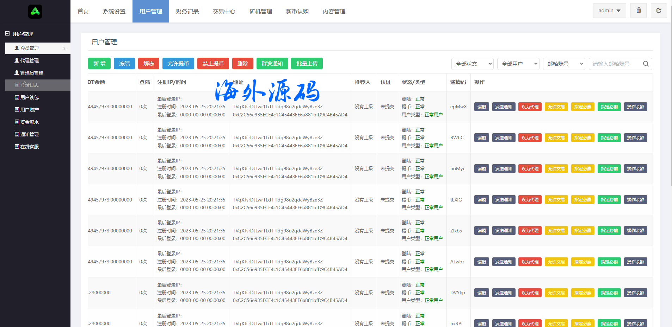Click 编辑 for user with code epMwX
The image size is (672, 327).
point(481,107)
